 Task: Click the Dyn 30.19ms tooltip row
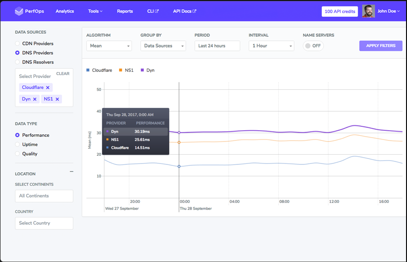click(136, 132)
